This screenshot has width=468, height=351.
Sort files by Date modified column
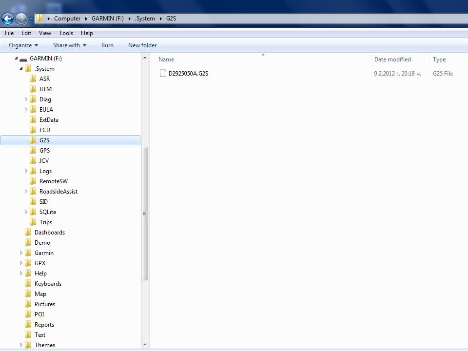click(x=392, y=59)
